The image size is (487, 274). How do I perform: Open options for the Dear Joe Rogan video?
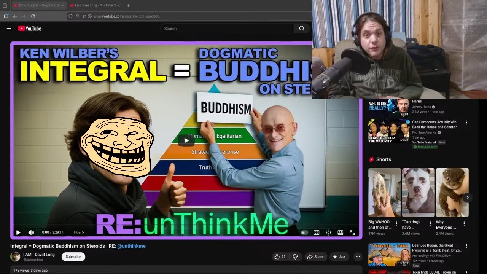click(x=466, y=246)
